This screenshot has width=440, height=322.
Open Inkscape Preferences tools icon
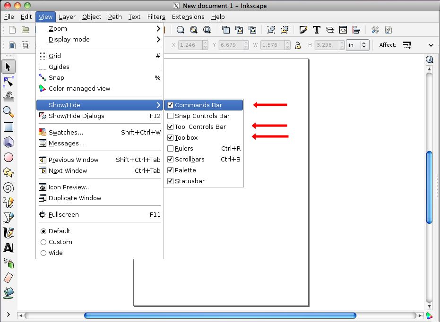[375, 30]
